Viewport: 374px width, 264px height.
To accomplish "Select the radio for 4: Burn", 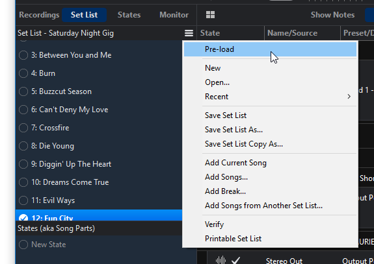I will point(23,73).
